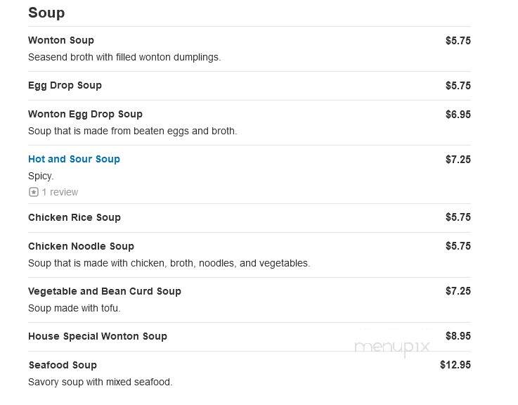Image resolution: width=518 pixels, height=405 pixels.
Task: Open the 1 review link
Action: tap(60, 192)
